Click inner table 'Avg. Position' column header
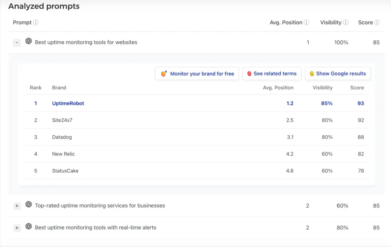391x247 pixels. [x=278, y=88]
